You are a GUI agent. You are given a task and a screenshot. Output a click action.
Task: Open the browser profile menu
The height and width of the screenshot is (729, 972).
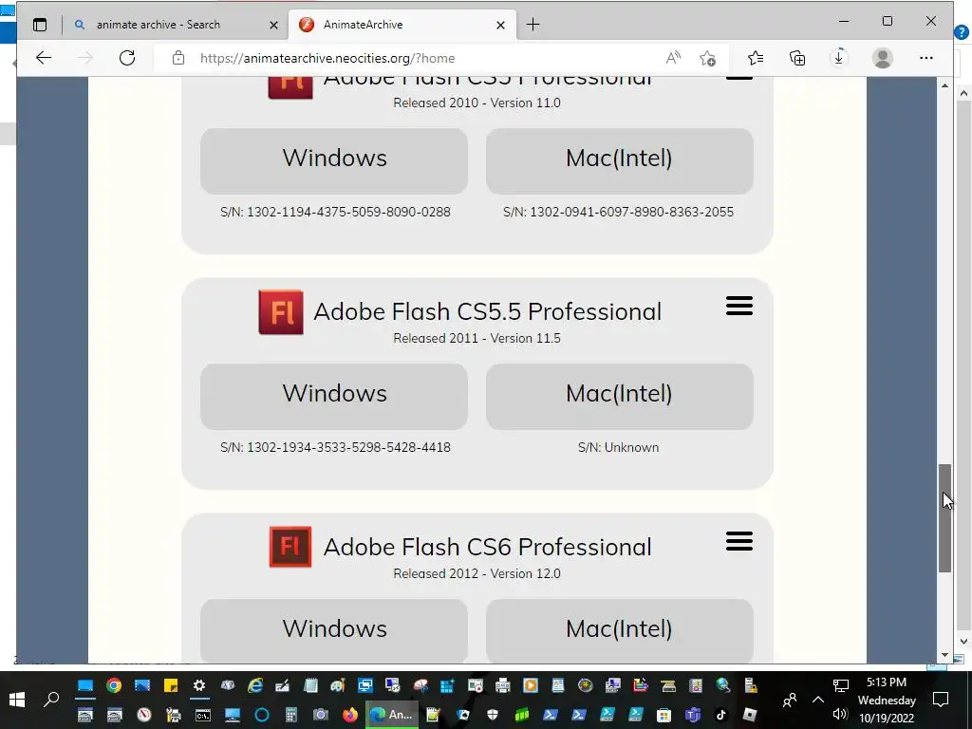point(882,58)
